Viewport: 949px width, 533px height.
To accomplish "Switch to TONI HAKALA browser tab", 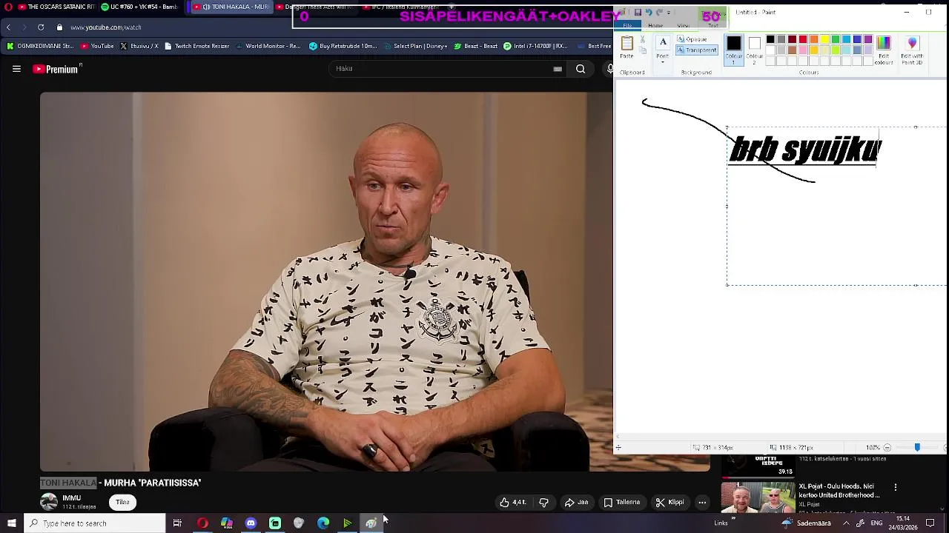I will coord(231,7).
